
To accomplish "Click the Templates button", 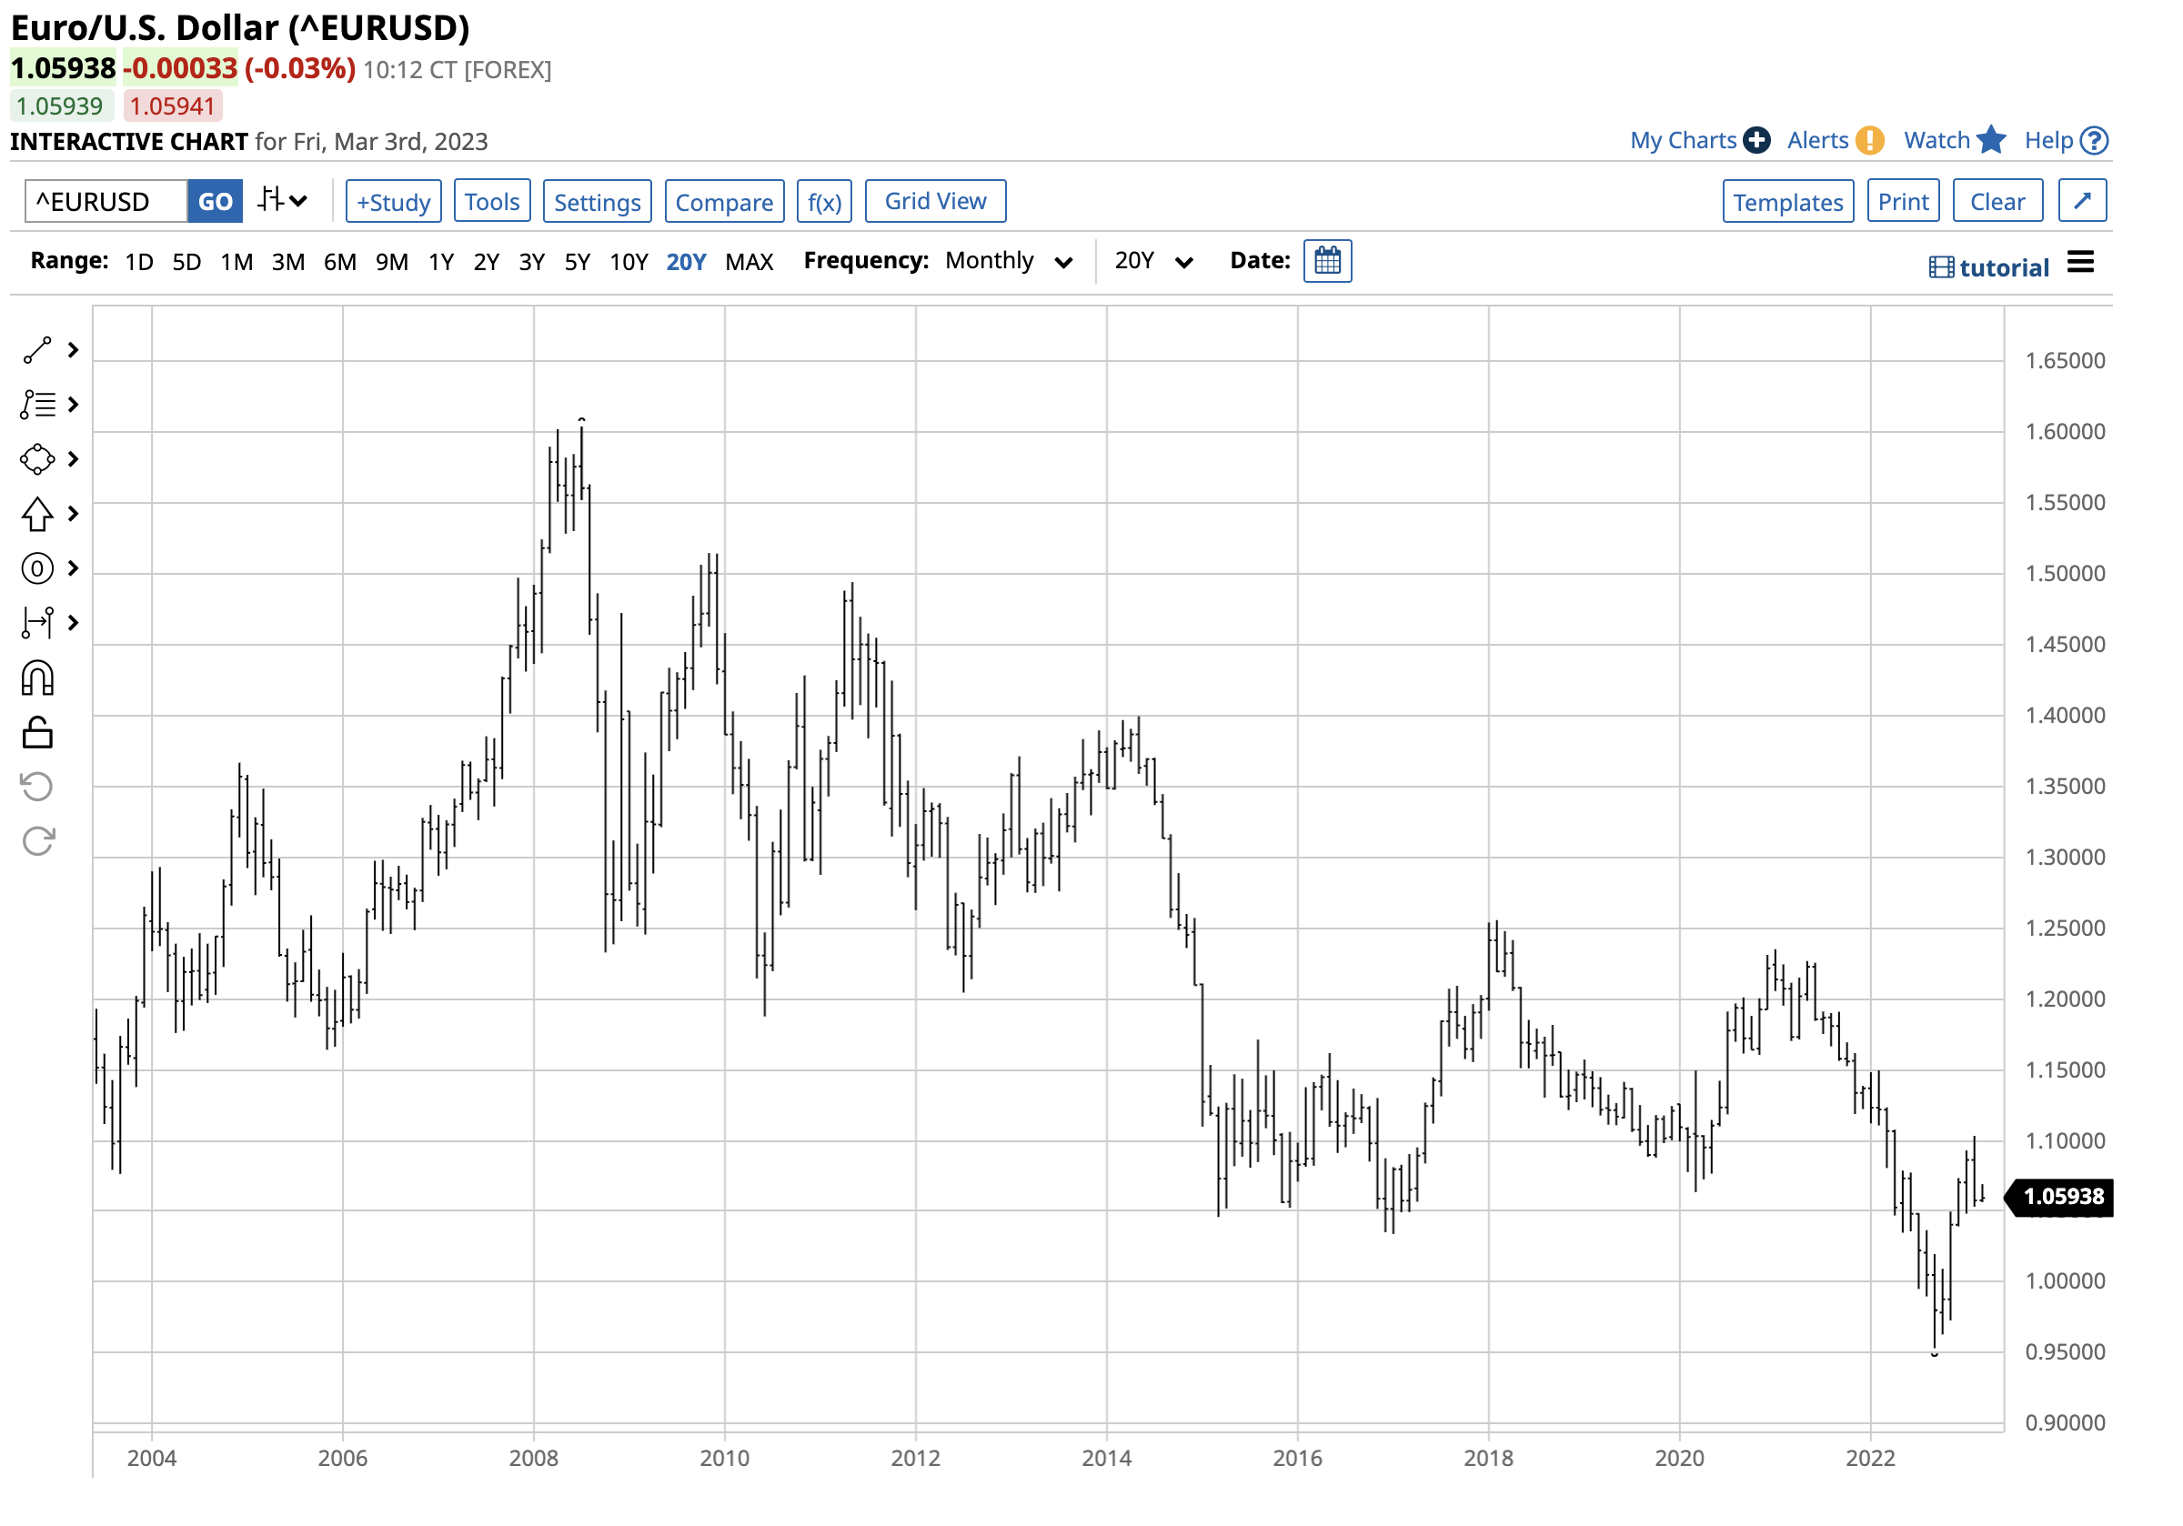I will [1787, 202].
